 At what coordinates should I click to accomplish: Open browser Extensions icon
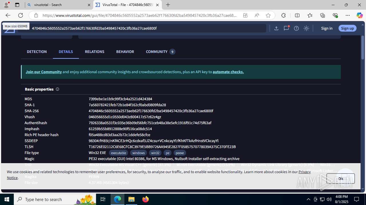pyautogui.click(x=283, y=15)
